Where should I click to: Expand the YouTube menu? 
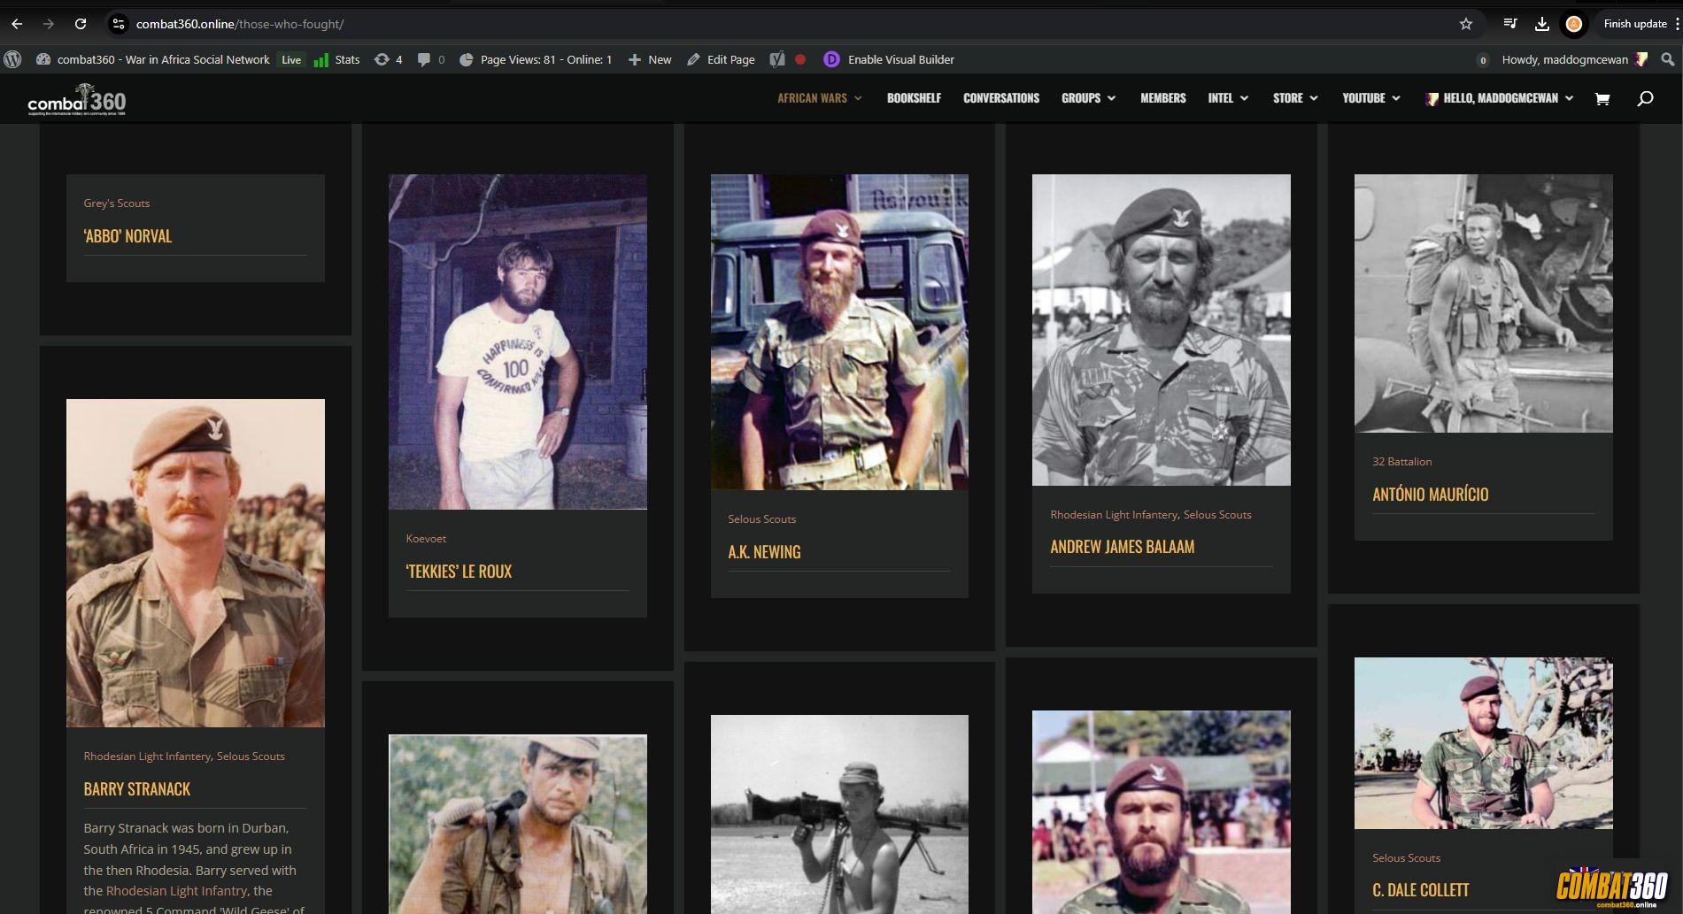click(x=1370, y=98)
